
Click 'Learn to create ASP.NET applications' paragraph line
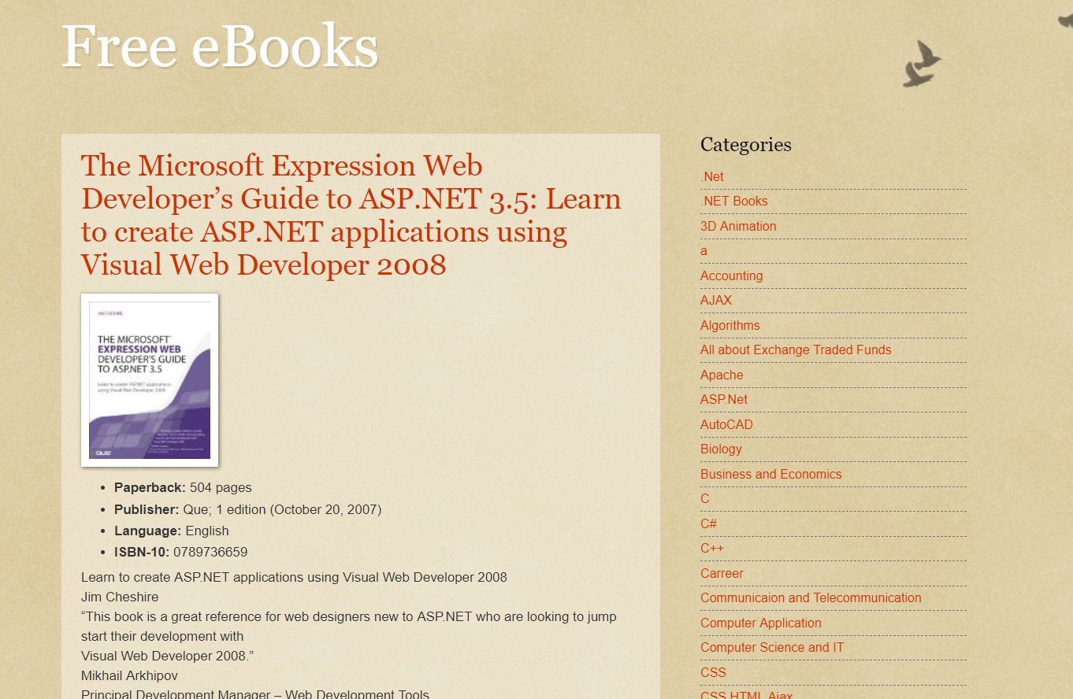tap(294, 577)
